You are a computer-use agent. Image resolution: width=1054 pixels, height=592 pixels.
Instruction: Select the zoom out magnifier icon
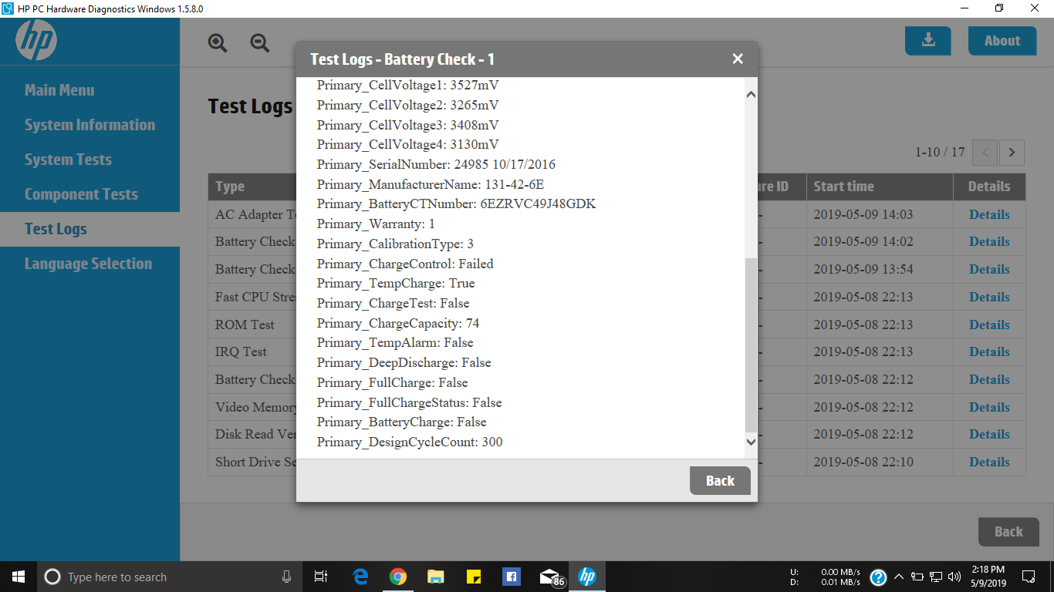[x=259, y=43]
